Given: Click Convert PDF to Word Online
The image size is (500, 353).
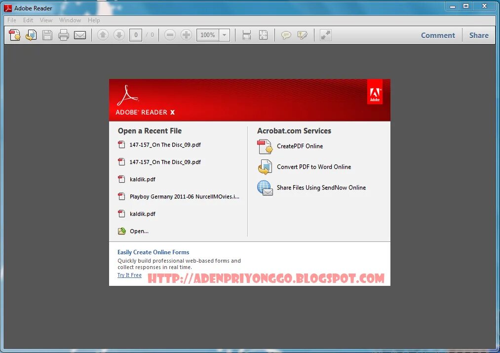Looking at the screenshot, I should pos(314,167).
